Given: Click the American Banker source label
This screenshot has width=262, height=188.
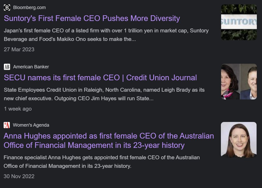Looking at the screenshot, I should tap(31, 67).
